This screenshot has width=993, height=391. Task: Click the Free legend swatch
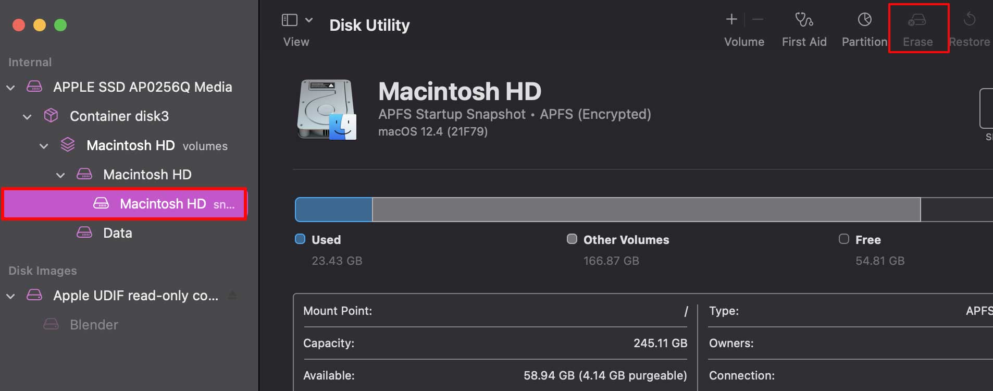[844, 239]
